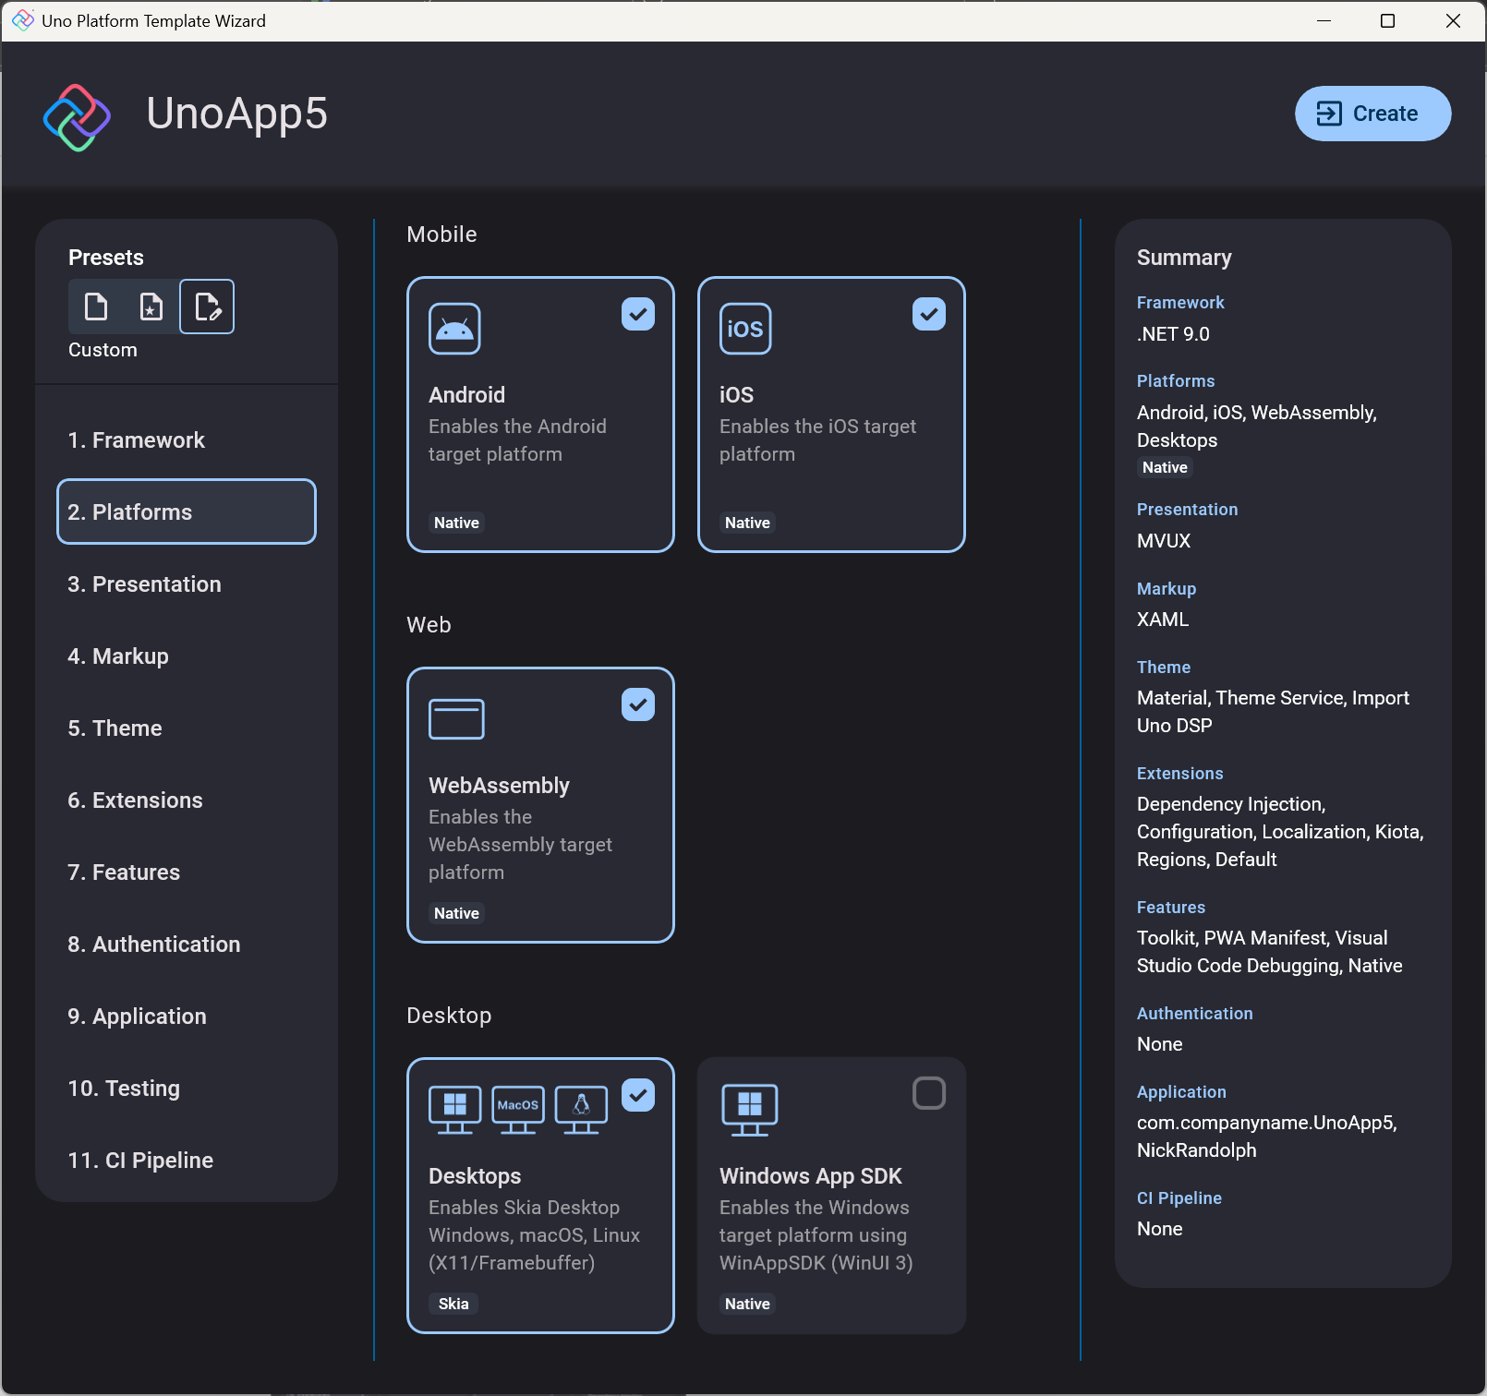Click the Windows desktop monitor icon in Desktops

[454, 1110]
